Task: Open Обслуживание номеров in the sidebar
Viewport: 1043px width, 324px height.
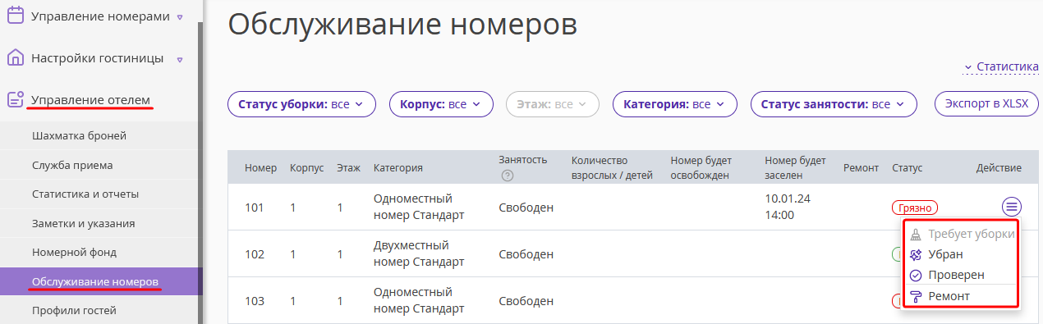Action: (x=99, y=282)
